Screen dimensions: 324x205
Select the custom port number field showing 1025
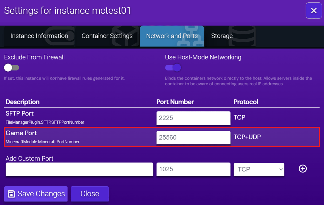pyautogui.click(x=193, y=169)
